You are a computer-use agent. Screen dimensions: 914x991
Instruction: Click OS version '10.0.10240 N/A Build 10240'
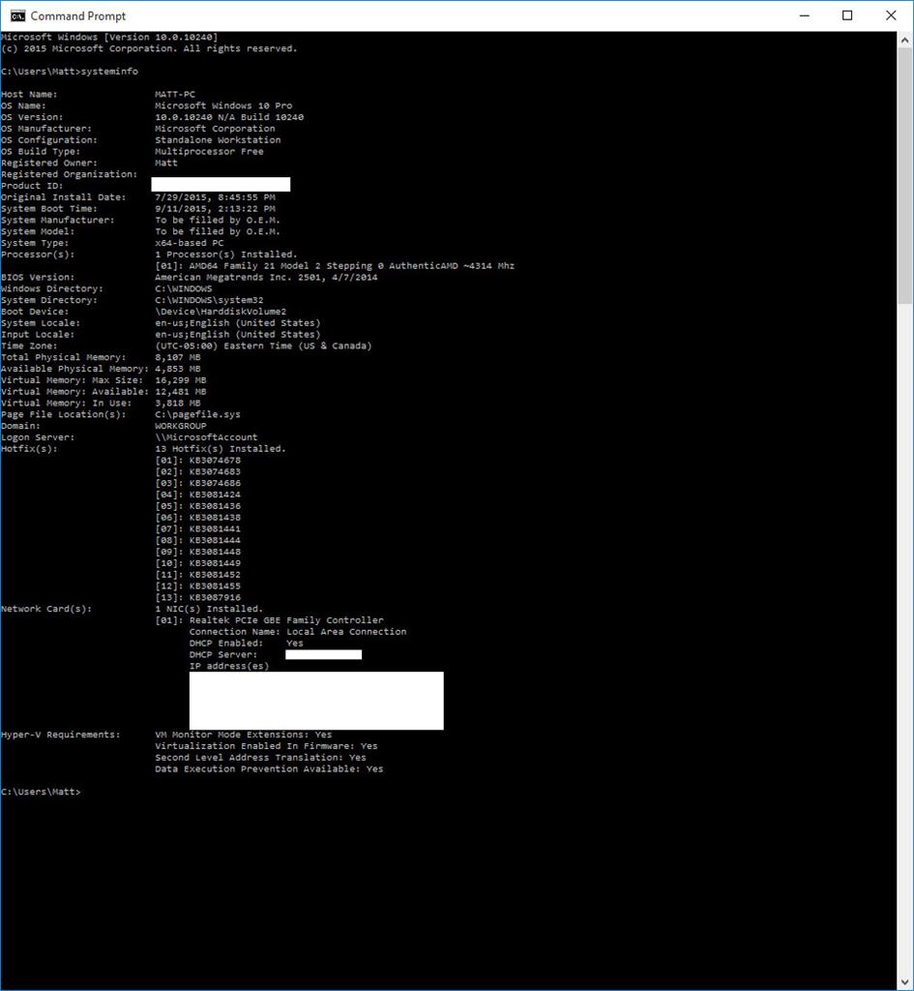229,117
